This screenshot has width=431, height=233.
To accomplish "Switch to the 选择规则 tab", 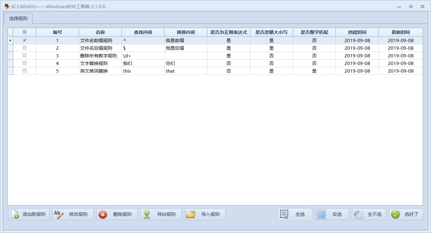I will [x=18, y=18].
